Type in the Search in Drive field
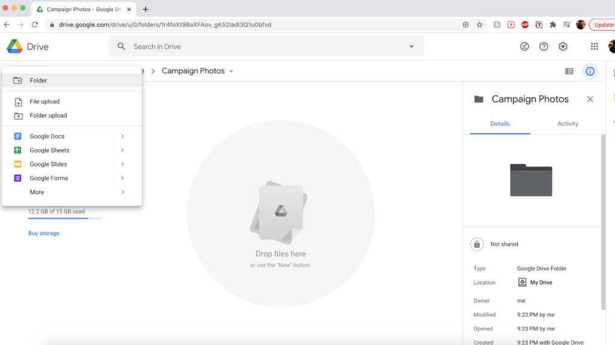The height and width of the screenshot is (345, 615). [267, 46]
